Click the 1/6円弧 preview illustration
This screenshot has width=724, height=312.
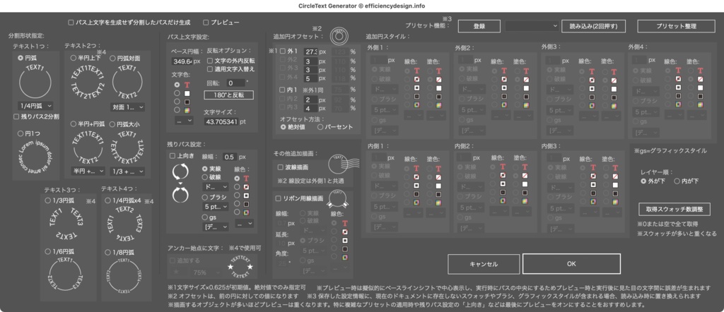point(66,274)
